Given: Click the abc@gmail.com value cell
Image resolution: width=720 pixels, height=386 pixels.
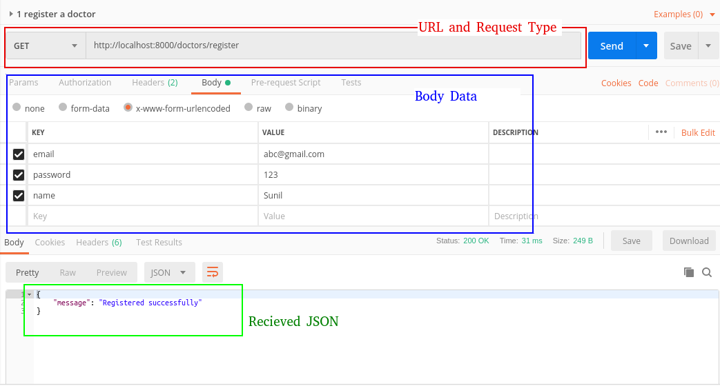Looking at the screenshot, I should point(373,154).
